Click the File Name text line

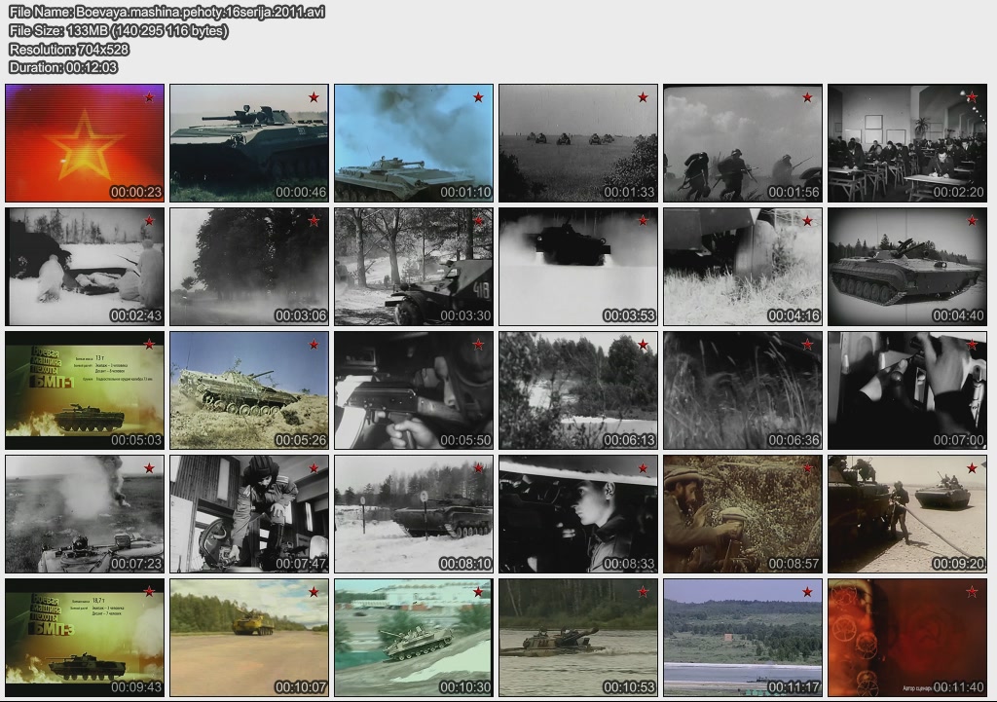coord(166,12)
